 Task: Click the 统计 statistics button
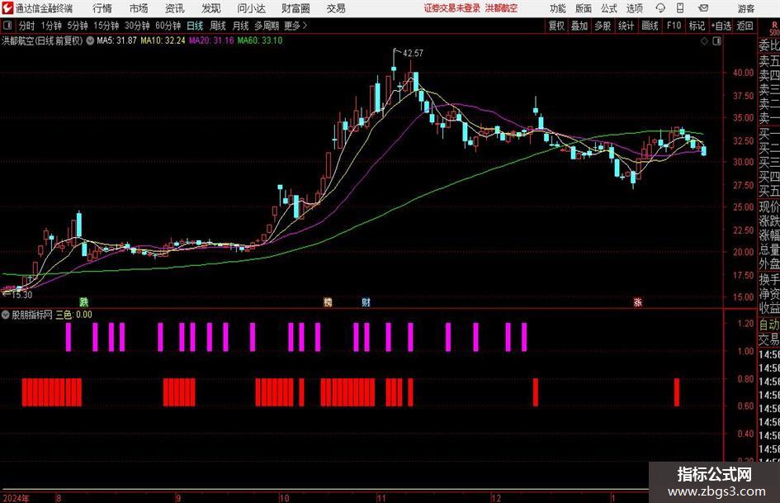[x=626, y=26]
